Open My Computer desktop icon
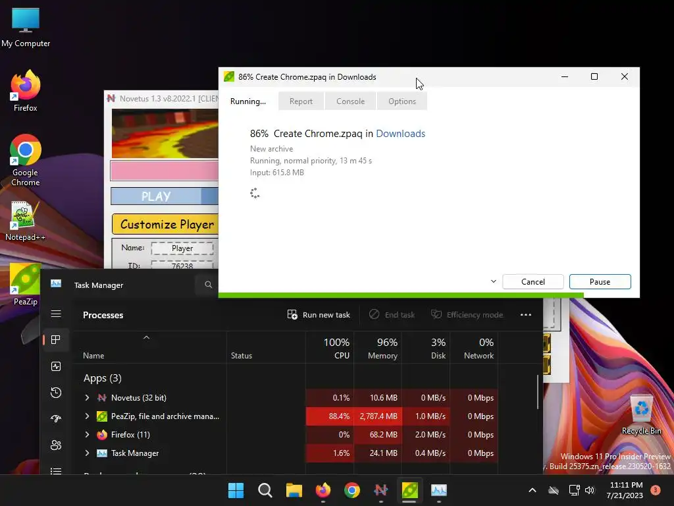674x506 pixels. click(x=26, y=27)
